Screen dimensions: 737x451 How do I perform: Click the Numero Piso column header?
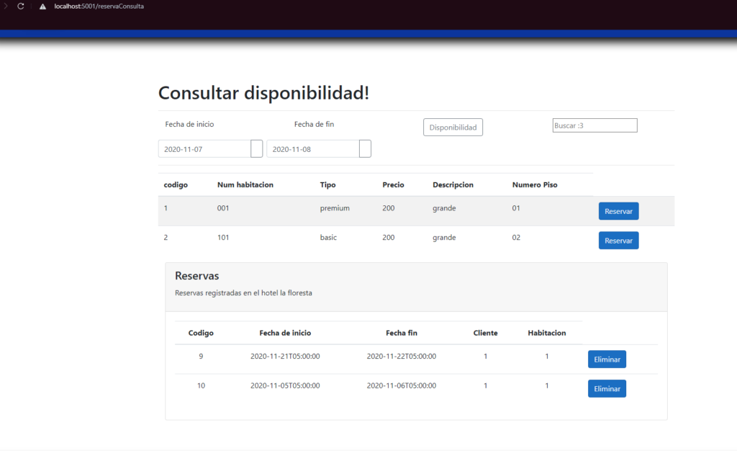click(x=534, y=185)
